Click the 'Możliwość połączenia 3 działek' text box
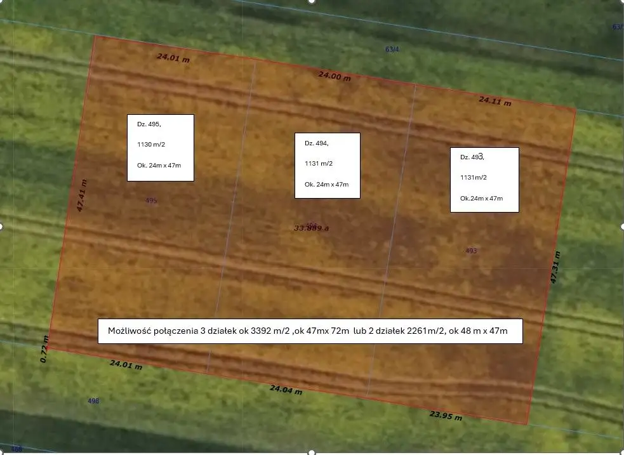624x455 pixels. (x=310, y=331)
